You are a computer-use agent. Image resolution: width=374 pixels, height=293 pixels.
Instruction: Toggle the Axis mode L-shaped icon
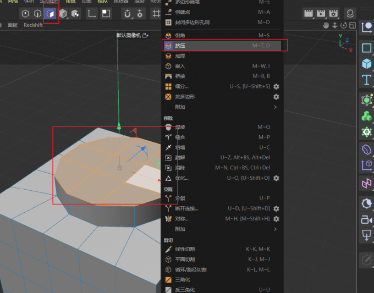[x=92, y=13]
